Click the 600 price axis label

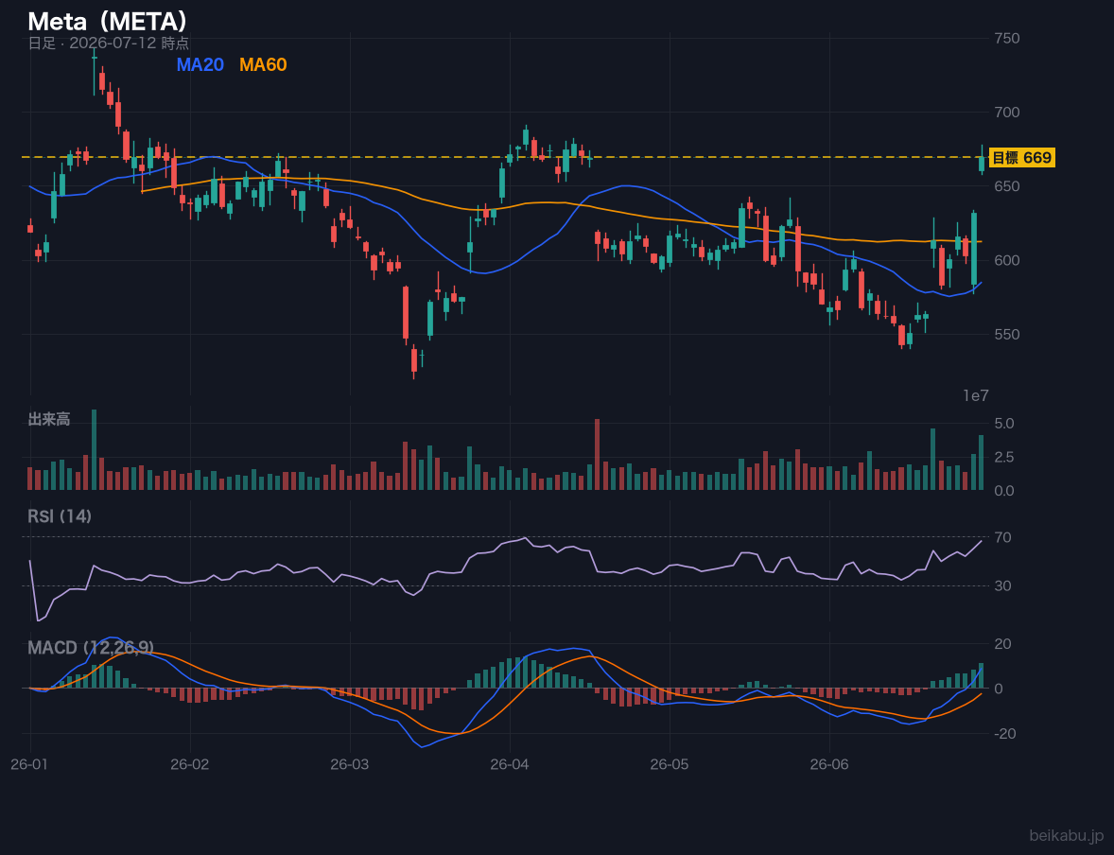click(x=1005, y=260)
